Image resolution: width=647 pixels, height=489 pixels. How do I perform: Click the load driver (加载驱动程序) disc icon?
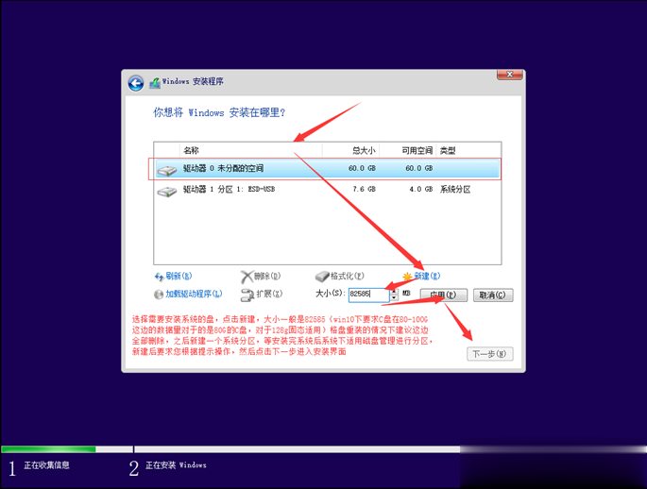pos(159,295)
